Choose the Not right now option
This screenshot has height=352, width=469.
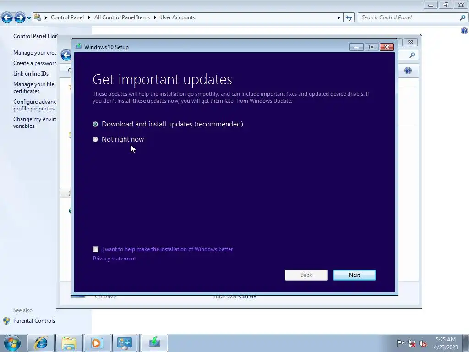[x=95, y=139]
